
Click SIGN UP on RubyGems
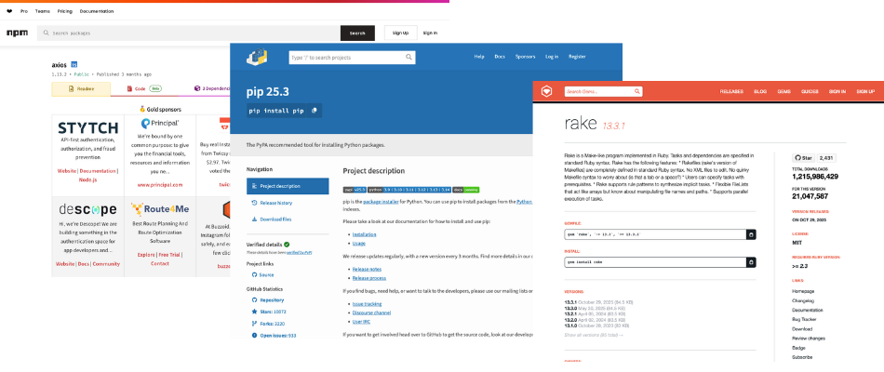click(x=865, y=91)
